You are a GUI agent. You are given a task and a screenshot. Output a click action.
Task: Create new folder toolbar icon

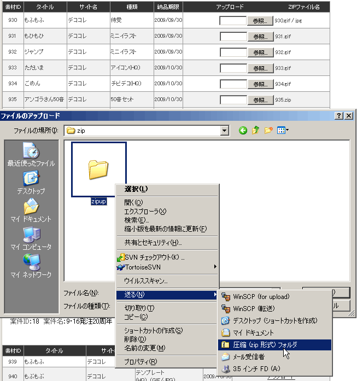coord(268,131)
